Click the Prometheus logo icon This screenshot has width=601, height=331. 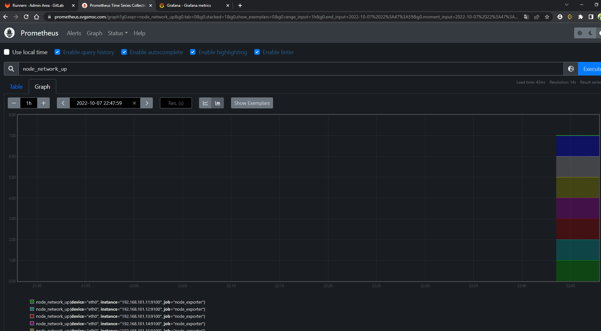click(x=9, y=33)
